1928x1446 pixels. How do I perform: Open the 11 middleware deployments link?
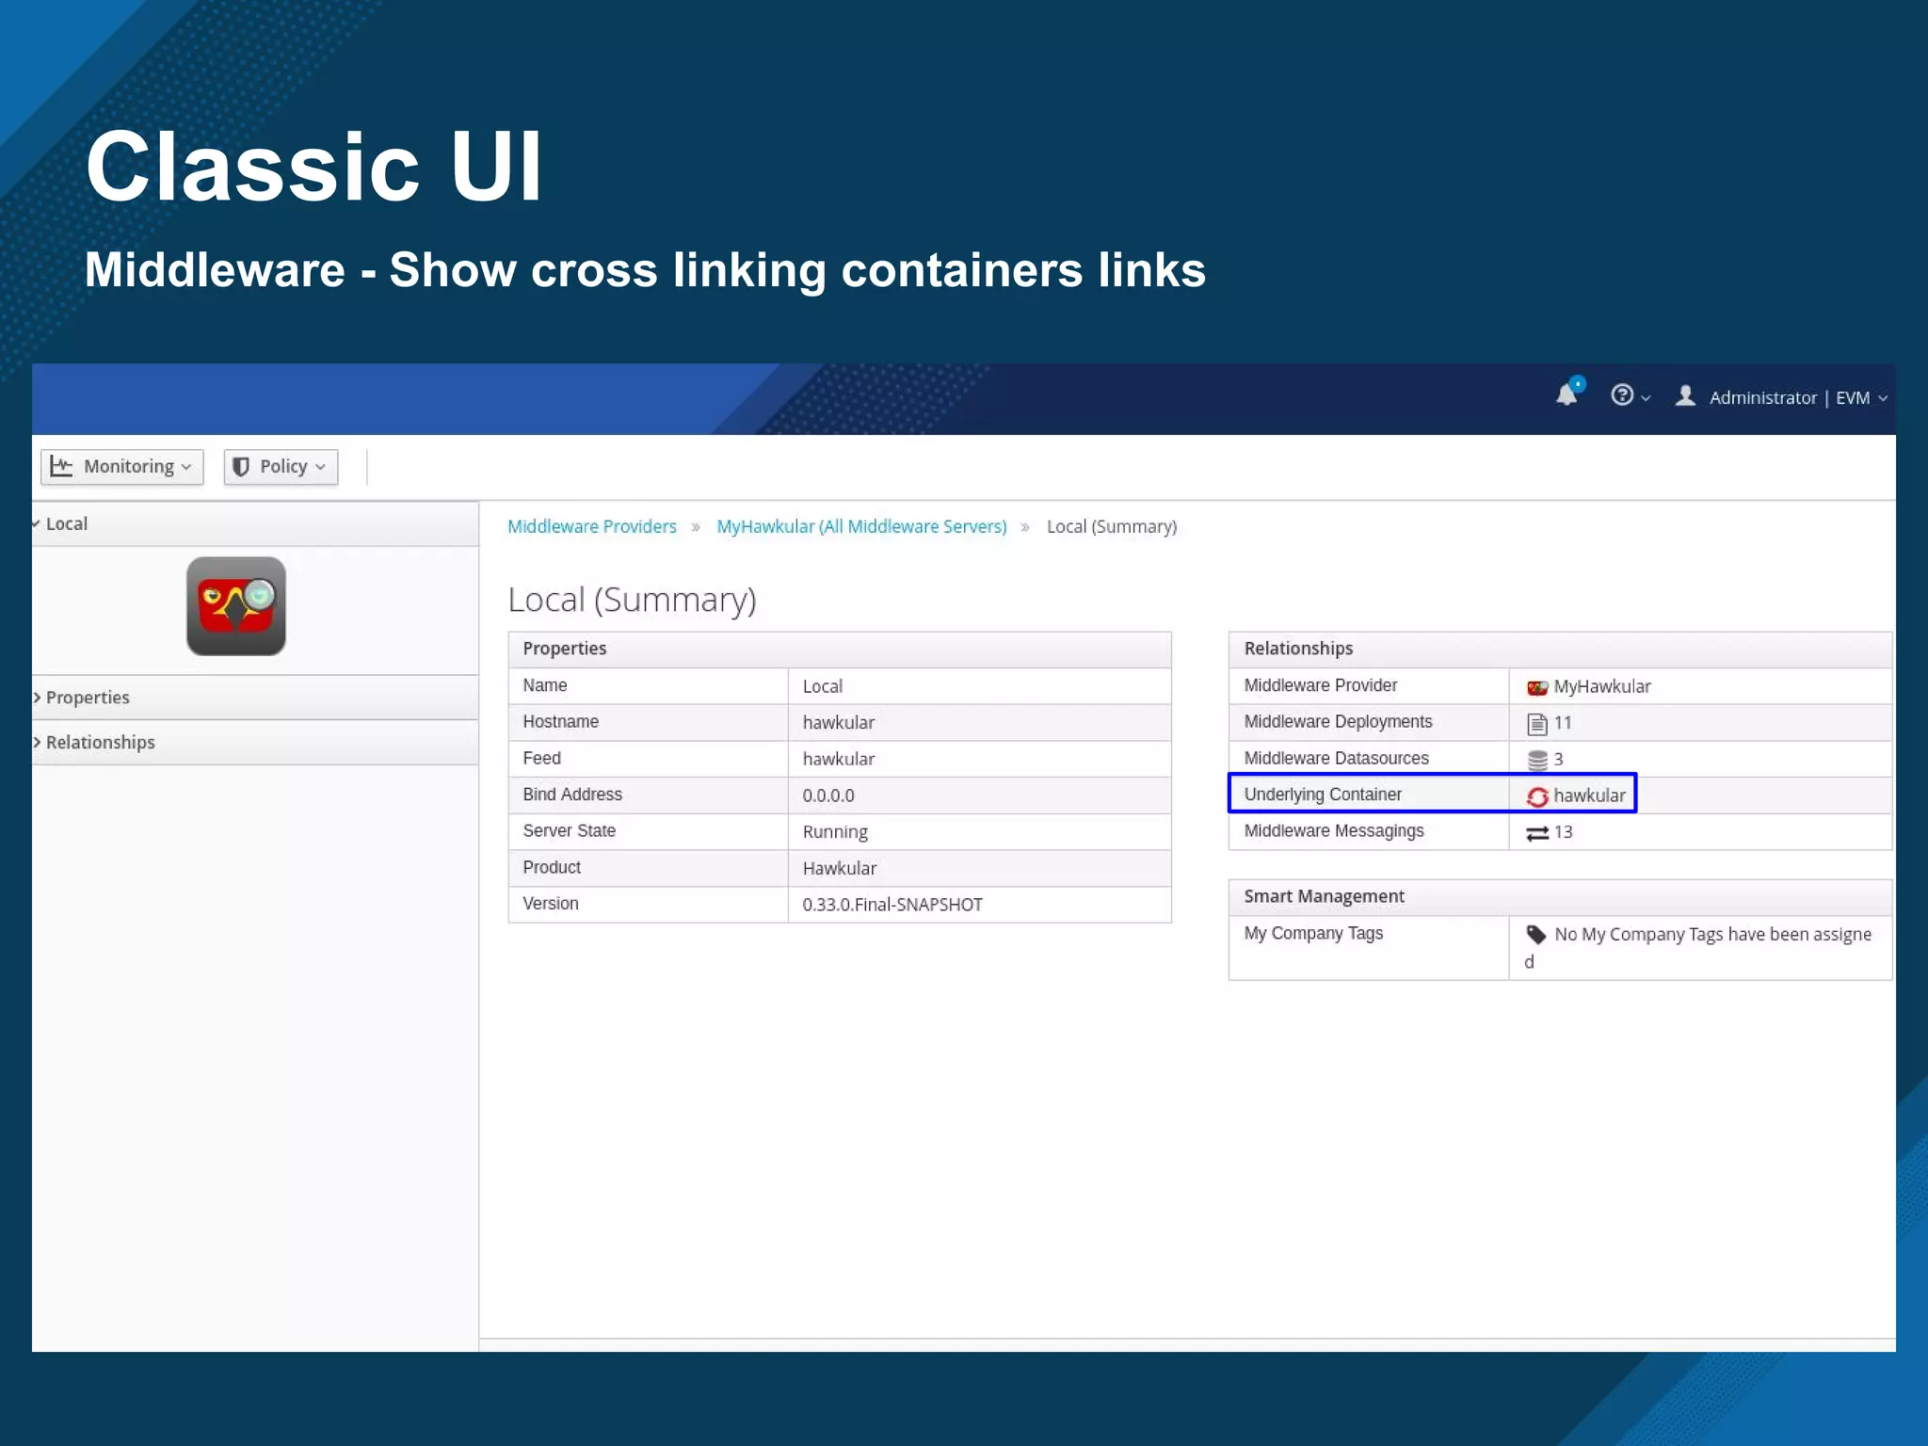point(1563,723)
